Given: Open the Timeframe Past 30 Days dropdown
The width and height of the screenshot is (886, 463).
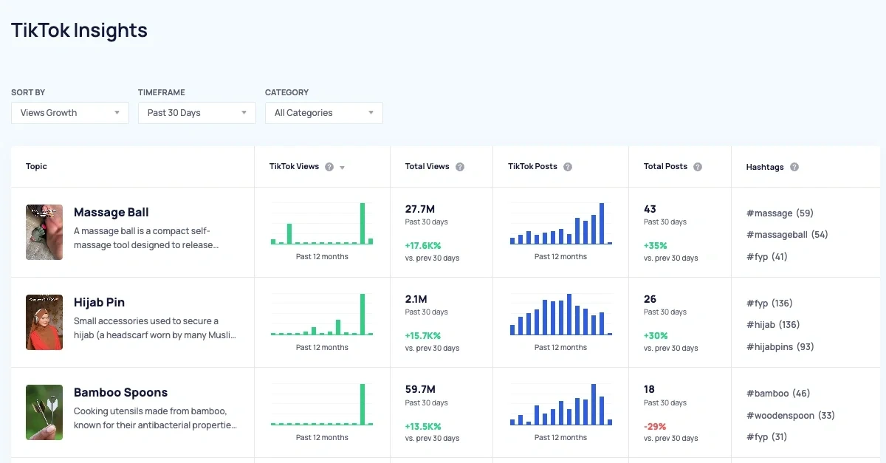Looking at the screenshot, I should click(197, 113).
